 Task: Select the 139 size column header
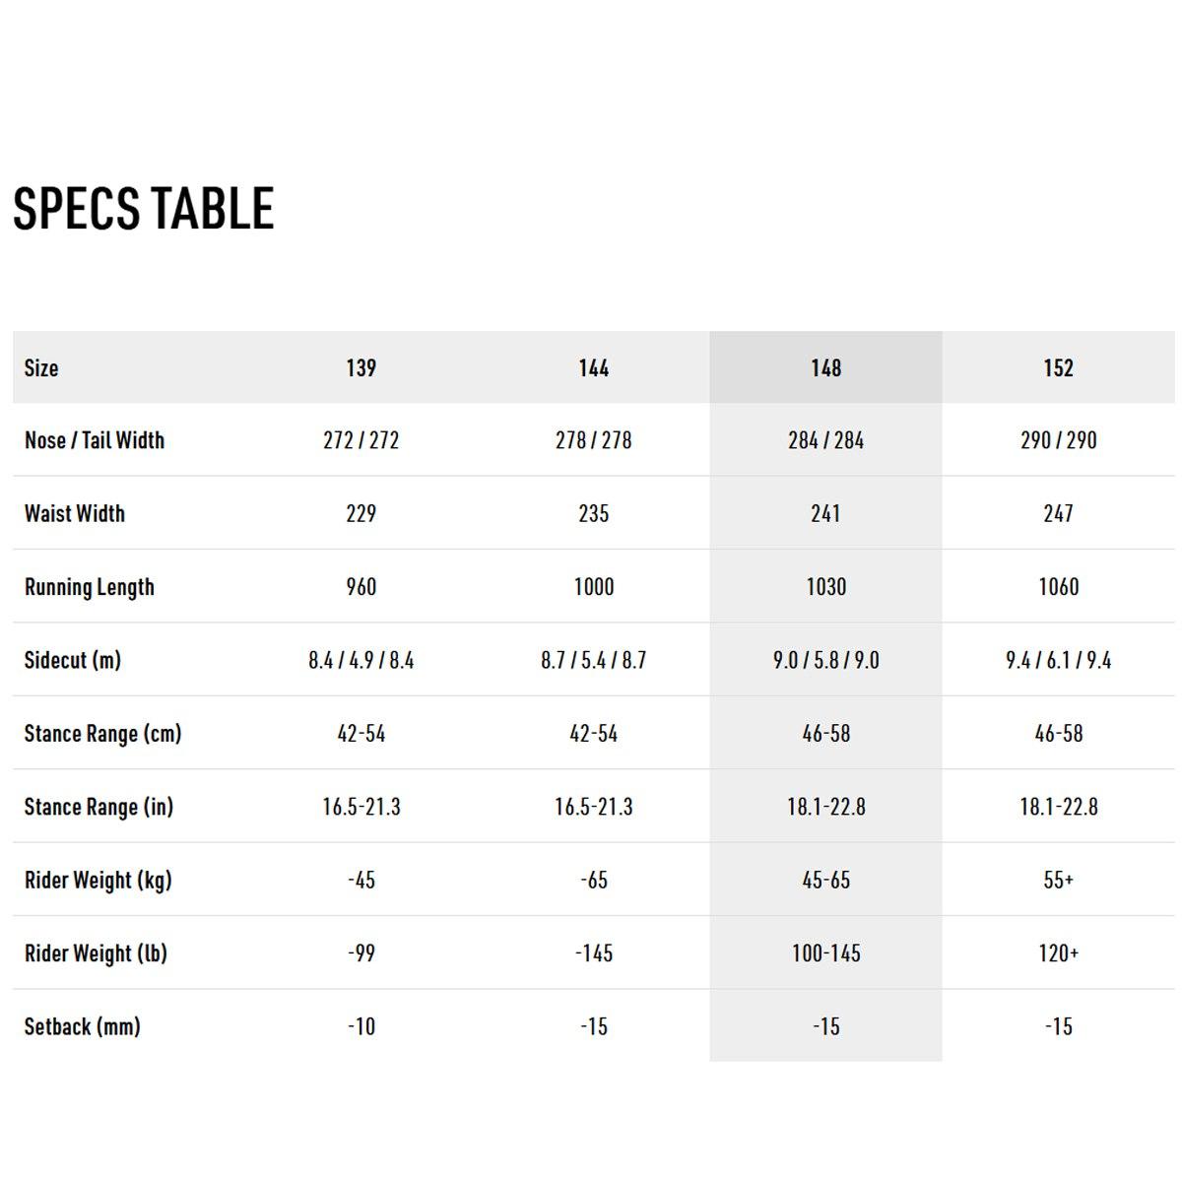361,367
